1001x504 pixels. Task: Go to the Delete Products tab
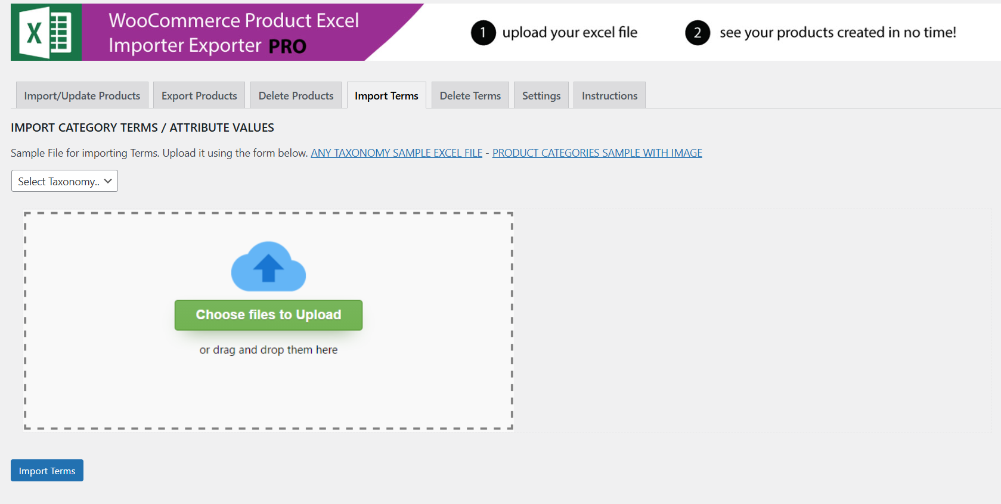(296, 95)
